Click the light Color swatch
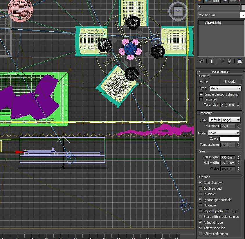 pyautogui.click(x=229, y=139)
